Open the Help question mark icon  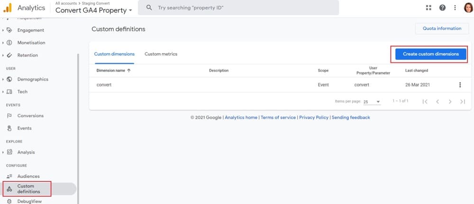click(442, 8)
